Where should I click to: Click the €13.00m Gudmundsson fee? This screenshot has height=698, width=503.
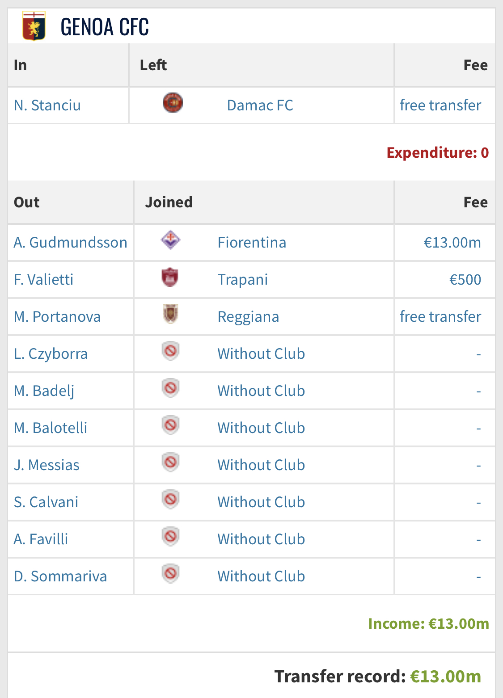click(x=452, y=243)
